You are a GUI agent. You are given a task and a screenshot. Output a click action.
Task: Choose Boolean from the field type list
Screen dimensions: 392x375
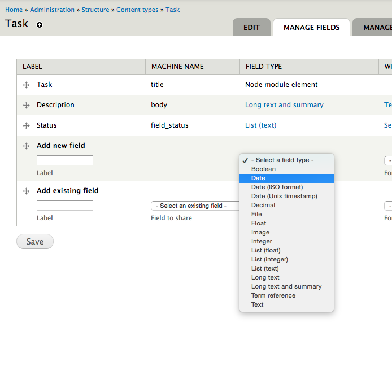point(286,169)
